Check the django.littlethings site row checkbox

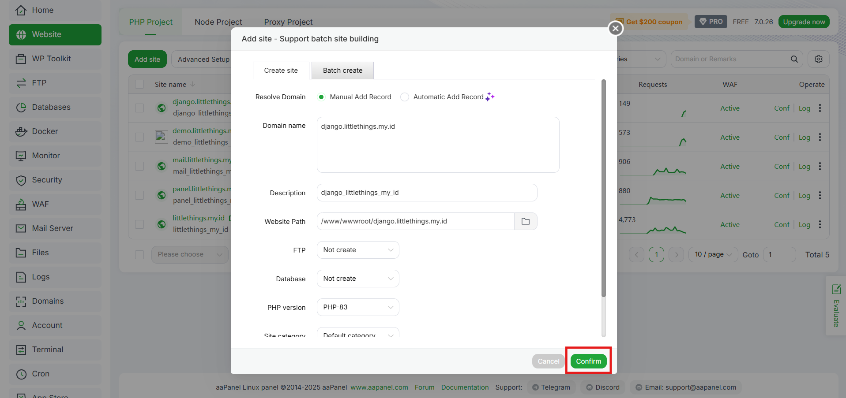point(139,108)
